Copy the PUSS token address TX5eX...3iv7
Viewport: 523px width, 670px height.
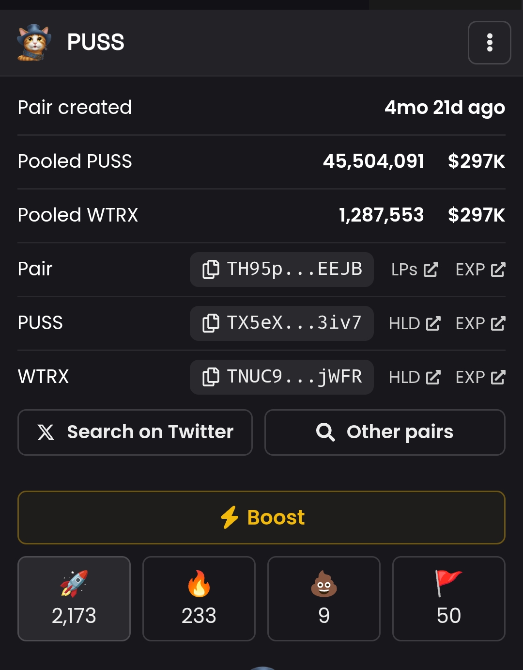click(x=281, y=323)
